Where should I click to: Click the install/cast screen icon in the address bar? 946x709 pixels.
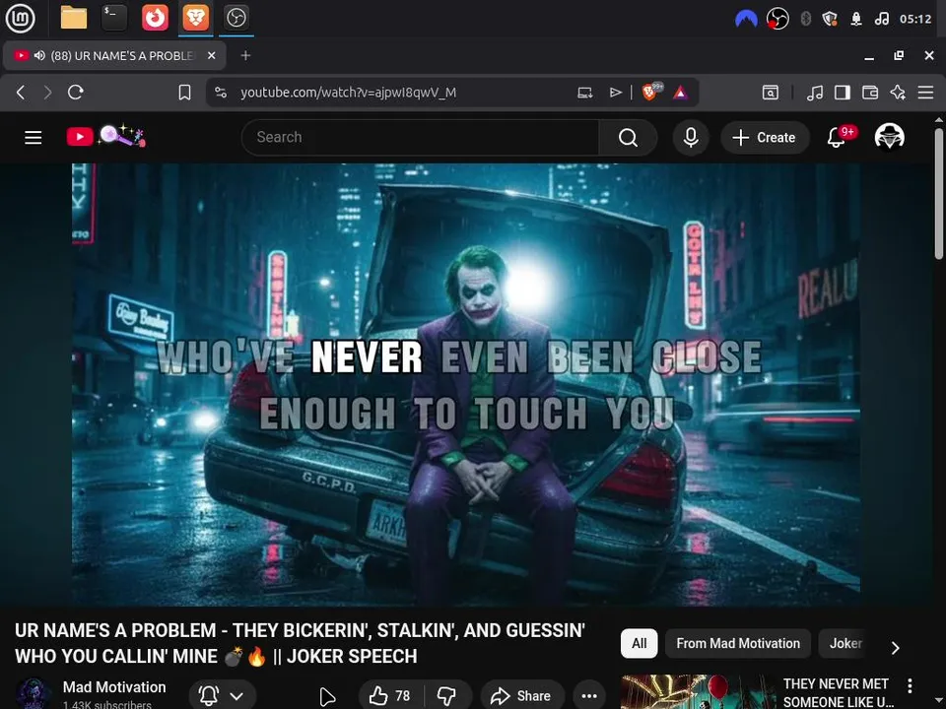coord(584,93)
